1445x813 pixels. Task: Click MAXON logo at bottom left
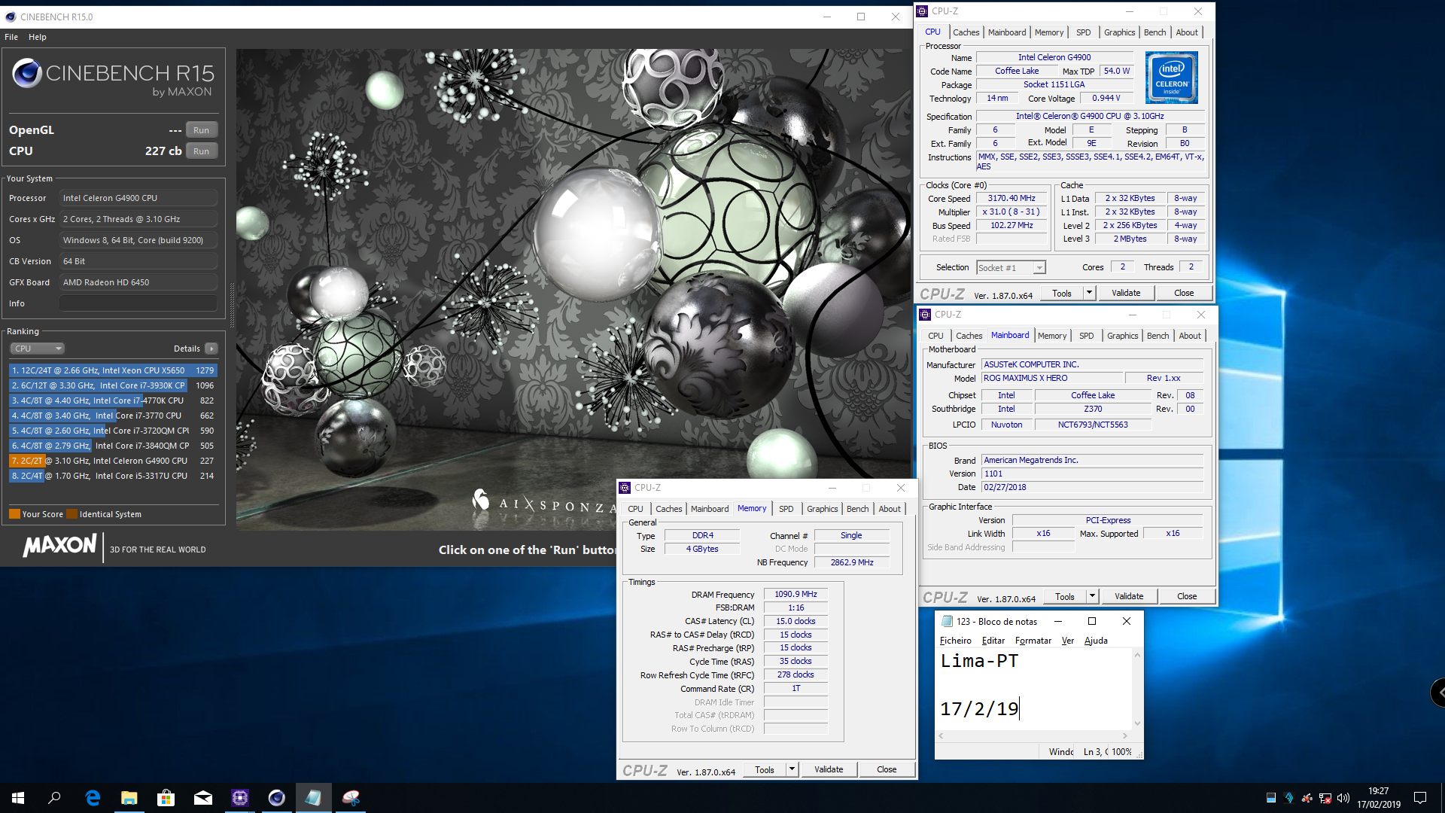(60, 546)
